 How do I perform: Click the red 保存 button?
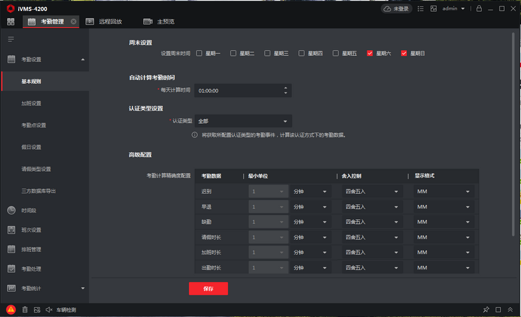[208, 288]
